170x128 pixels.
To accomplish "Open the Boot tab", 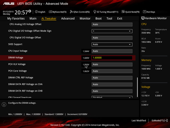I will coord(99,18).
